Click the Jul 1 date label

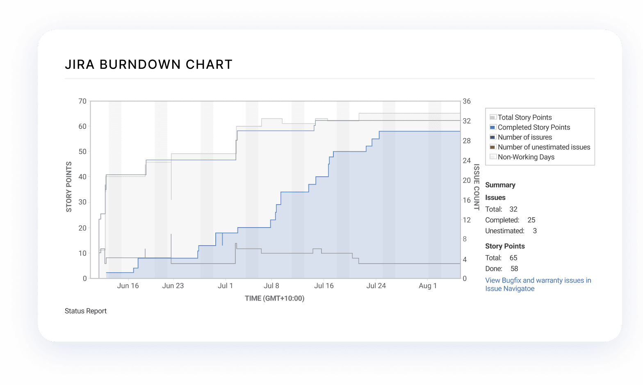[225, 286]
